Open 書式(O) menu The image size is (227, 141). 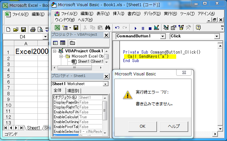(134, 14)
